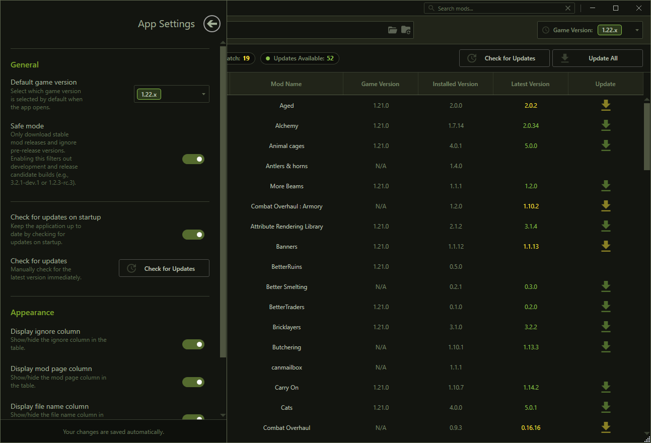This screenshot has height=443, width=651.
Task: Click the settings panel scroll-down arrow
Action: pyautogui.click(x=223, y=415)
